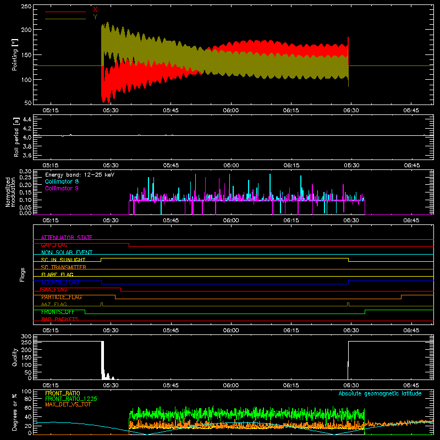
Task: Click the 3.6 tick on Roll period axis
Action: coord(27,155)
